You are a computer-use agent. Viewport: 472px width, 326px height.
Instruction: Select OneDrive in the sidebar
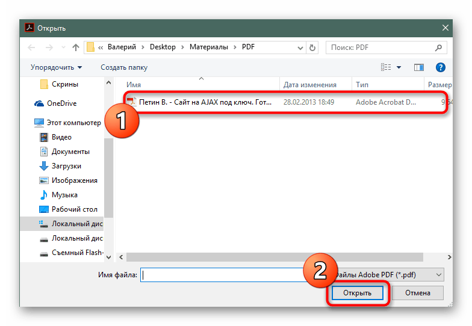coord(55,103)
